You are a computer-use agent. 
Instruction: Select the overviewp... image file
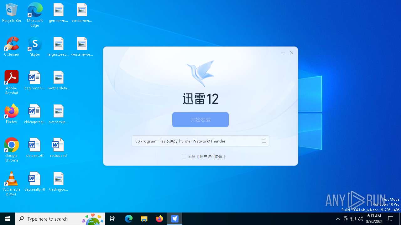(x=59, y=114)
